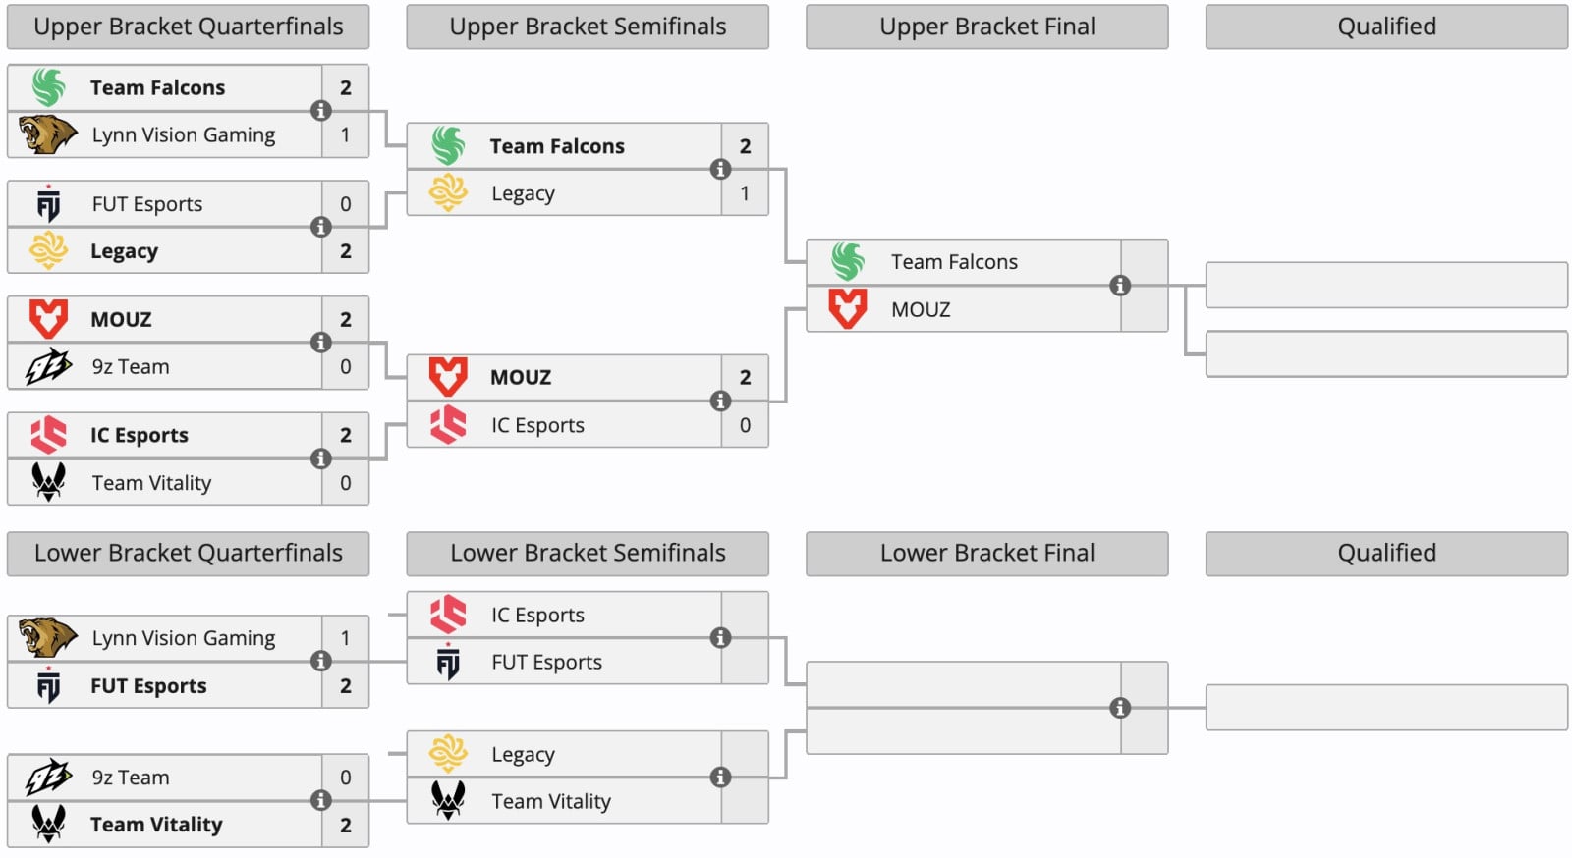
Task: Open info for IC Esports vs FUT lower semifinal
Action: (720, 638)
